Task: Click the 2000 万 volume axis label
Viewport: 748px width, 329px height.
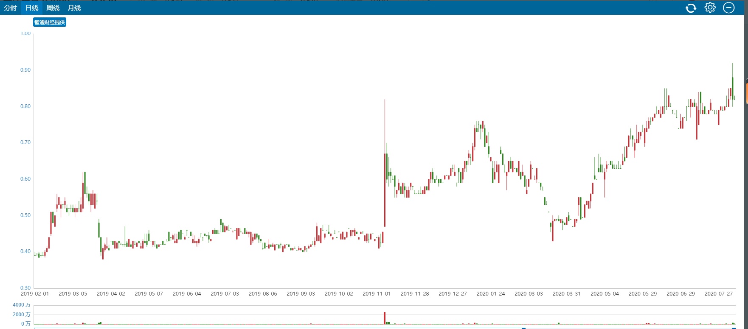Action: [22, 315]
